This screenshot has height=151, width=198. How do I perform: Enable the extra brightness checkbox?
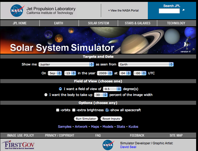click(x=74, y=110)
